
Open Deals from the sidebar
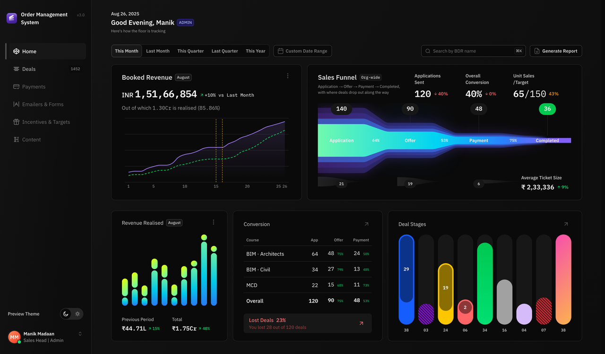coord(46,69)
